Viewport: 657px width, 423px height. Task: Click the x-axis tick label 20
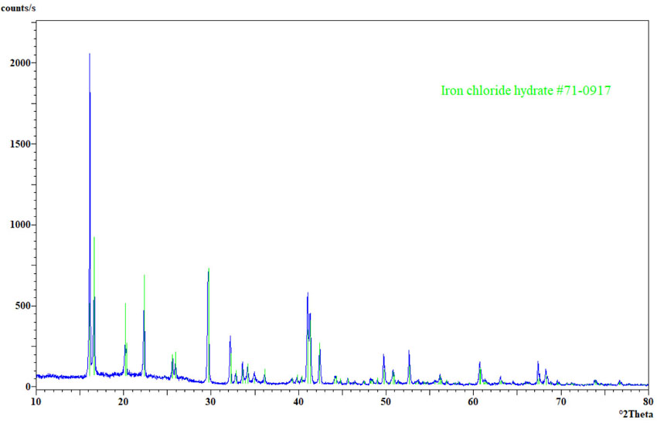(123, 402)
